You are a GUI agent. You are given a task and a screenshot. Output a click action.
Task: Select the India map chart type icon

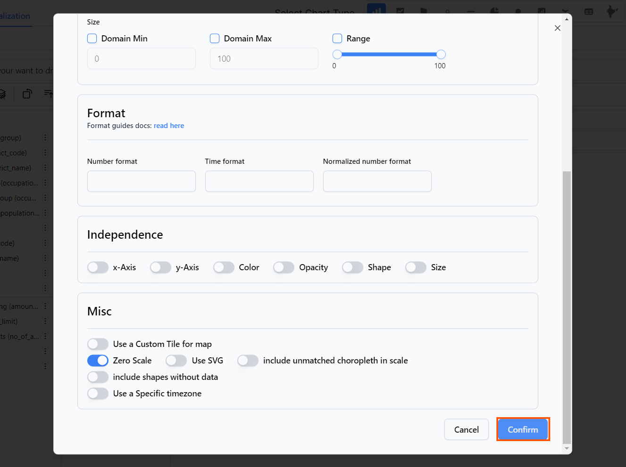point(612,11)
